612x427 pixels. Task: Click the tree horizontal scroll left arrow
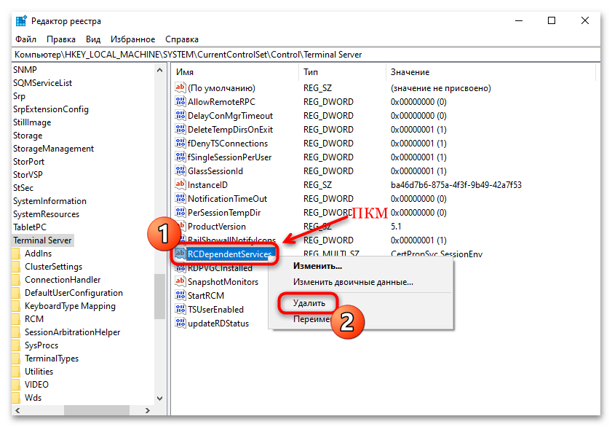click(17, 410)
